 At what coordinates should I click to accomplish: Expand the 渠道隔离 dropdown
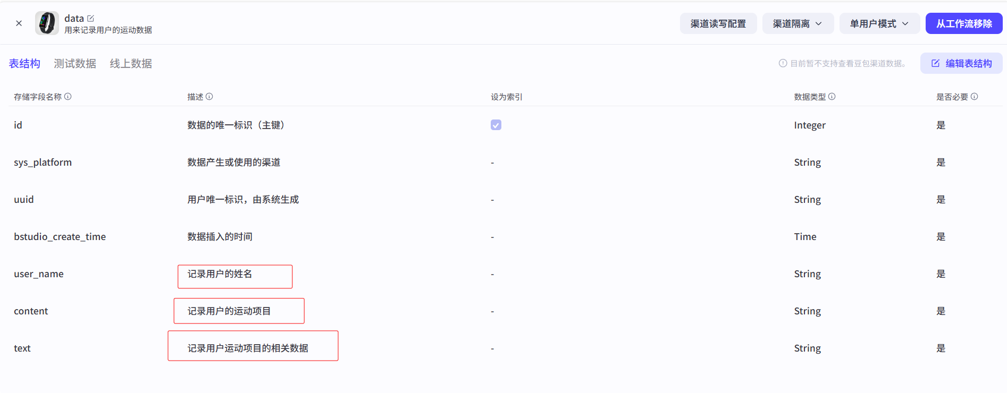[798, 23]
